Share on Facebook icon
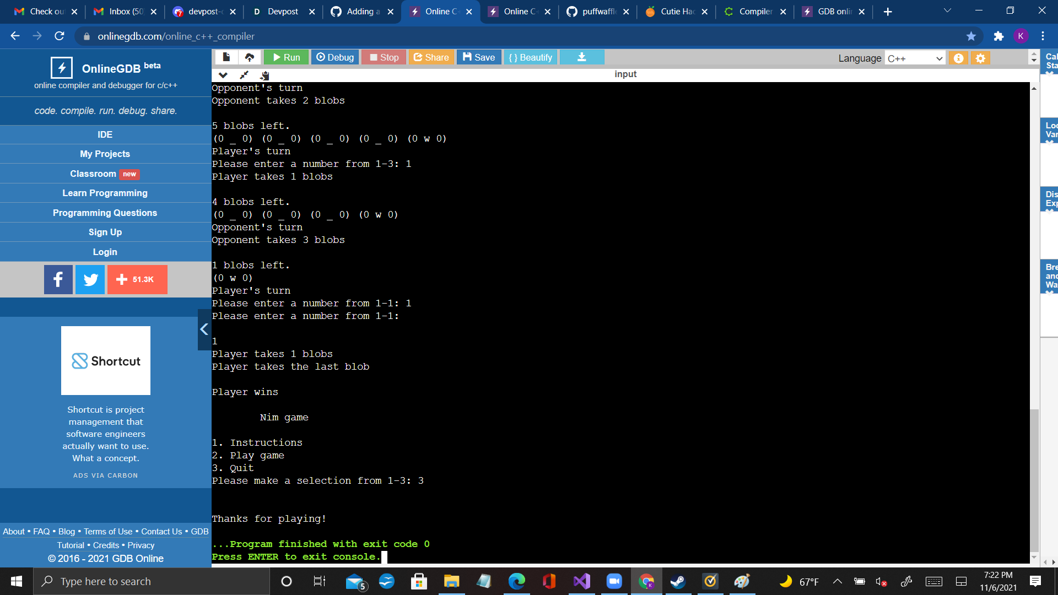Screen dimensions: 1058x595 point(58,279)
